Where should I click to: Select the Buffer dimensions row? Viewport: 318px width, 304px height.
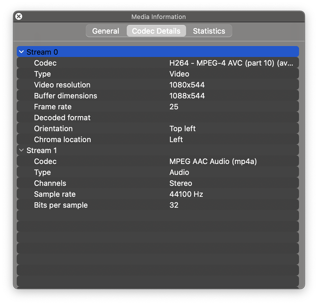[65, 96]
